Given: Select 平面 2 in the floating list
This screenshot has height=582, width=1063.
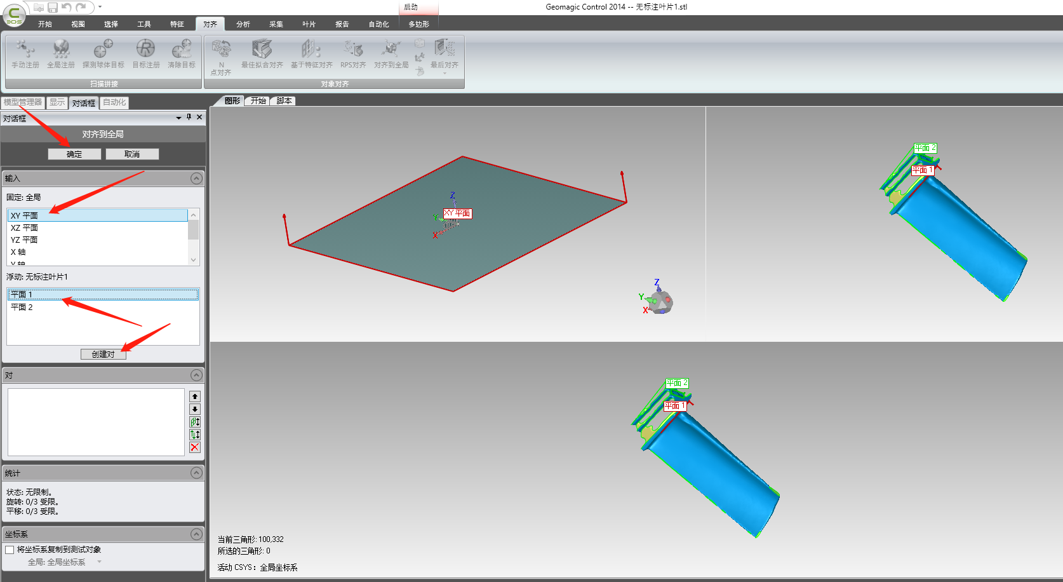Looking at the screenshot, I should (22, 307).
